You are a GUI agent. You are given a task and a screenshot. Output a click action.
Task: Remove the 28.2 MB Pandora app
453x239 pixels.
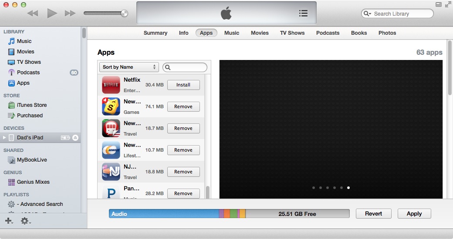pos(183,193)
